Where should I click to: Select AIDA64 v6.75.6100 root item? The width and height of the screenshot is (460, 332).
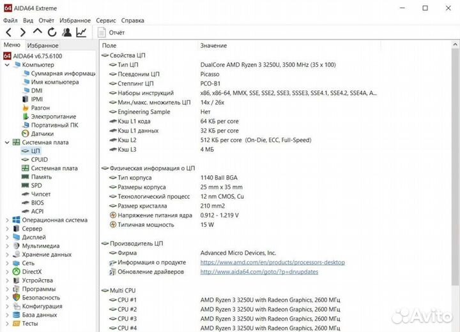coord(33,56)
